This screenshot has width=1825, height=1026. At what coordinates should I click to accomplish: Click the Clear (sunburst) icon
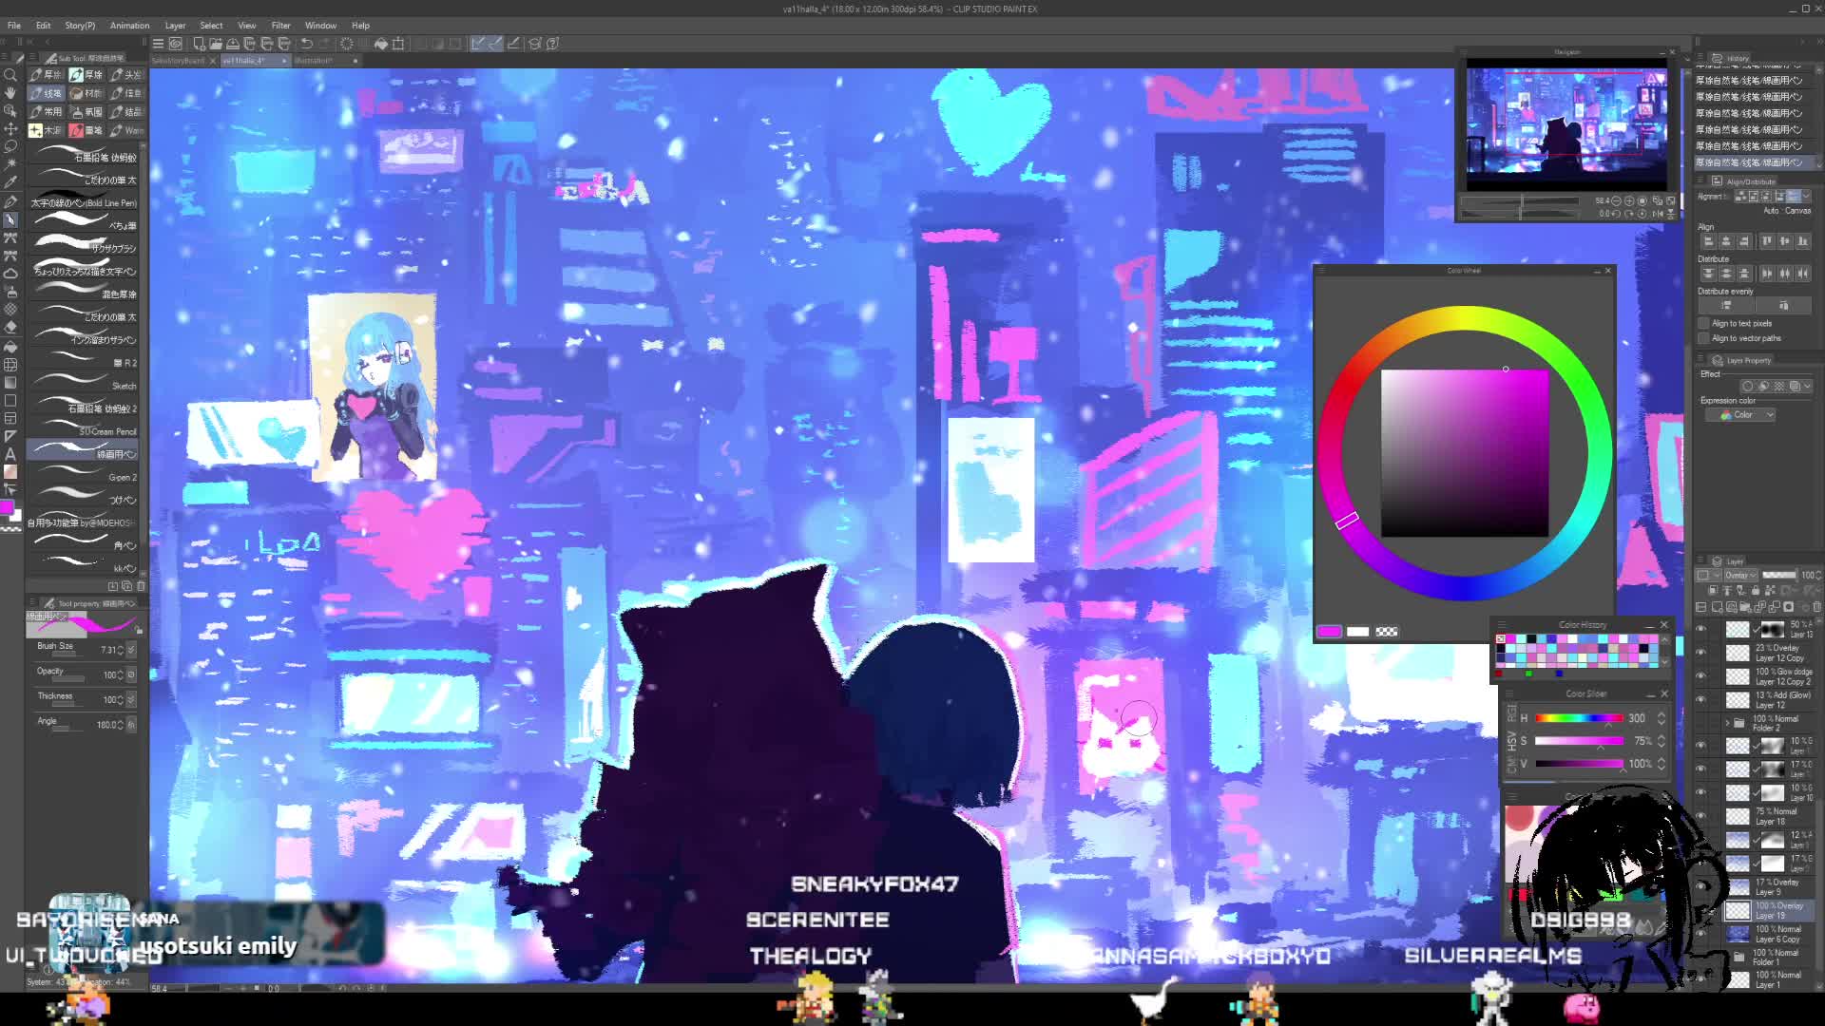(347, 44)
